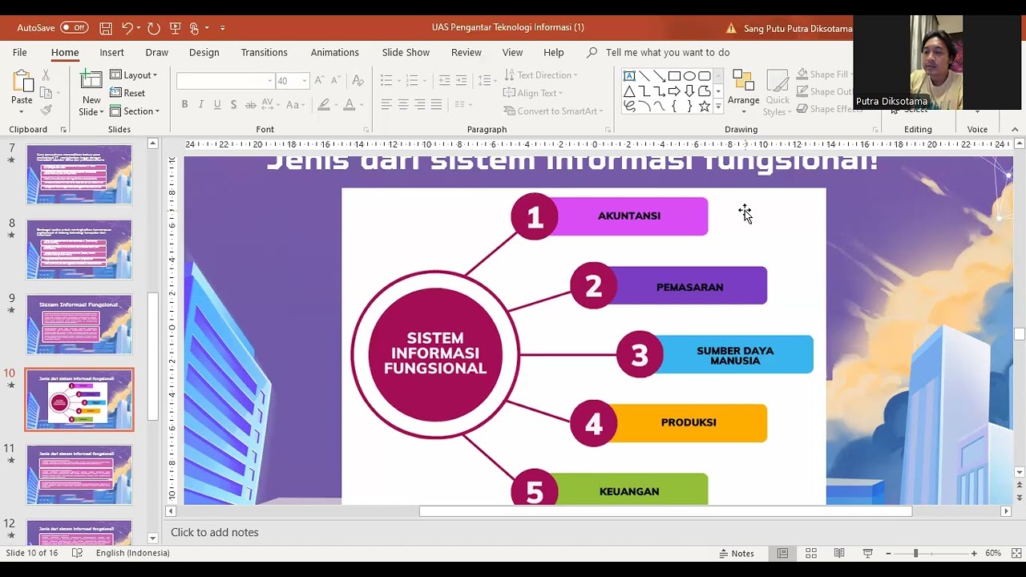This screenshot has width=1026, height=577.
Task: Switch to the Design tab
Action: [204, 52]
